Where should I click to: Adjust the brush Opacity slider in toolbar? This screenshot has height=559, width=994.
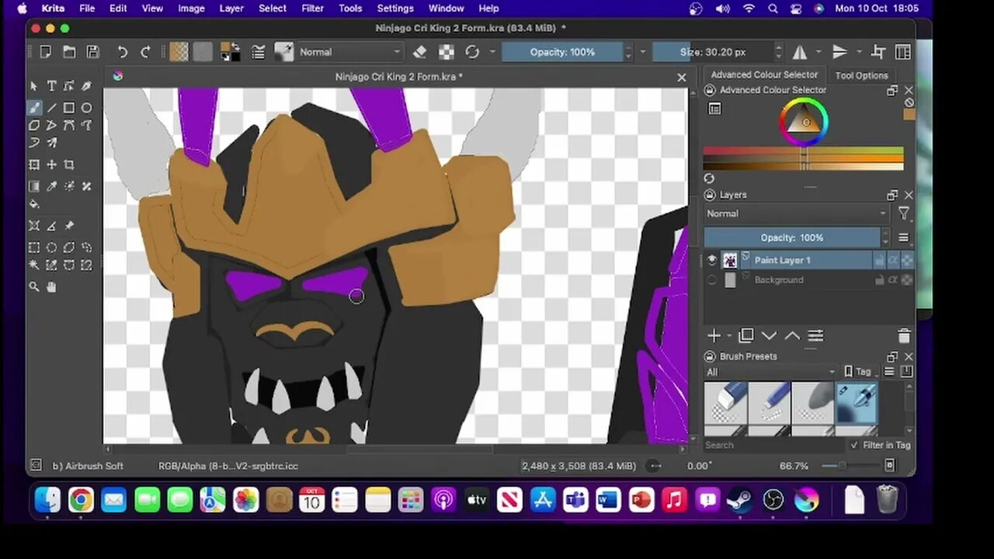(562, 52)
